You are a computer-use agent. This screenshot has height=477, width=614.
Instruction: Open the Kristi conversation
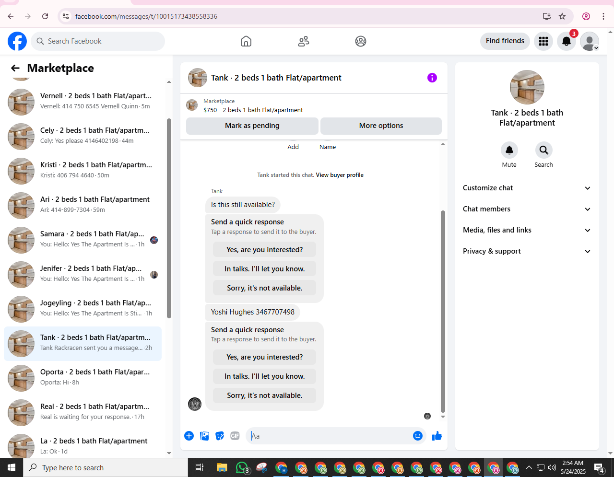pyautogui.click(x=83, y=171)
